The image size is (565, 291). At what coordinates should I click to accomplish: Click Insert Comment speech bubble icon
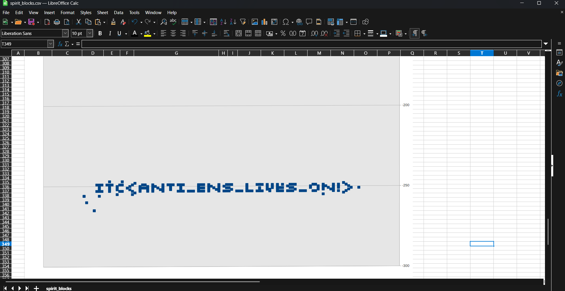click(309, 22)
